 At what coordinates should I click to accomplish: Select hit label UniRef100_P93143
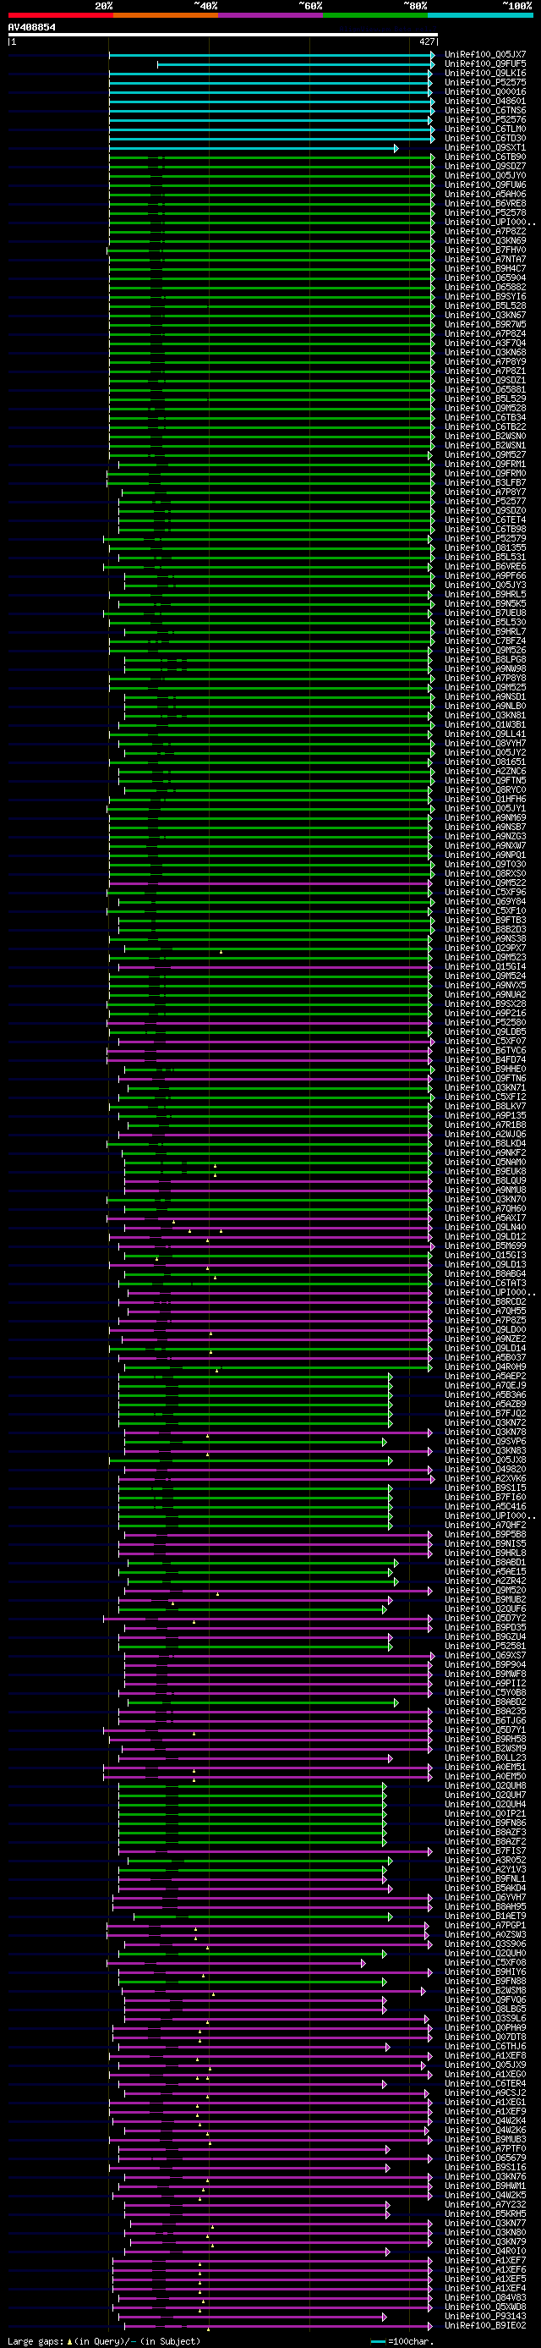(485, 2316)
